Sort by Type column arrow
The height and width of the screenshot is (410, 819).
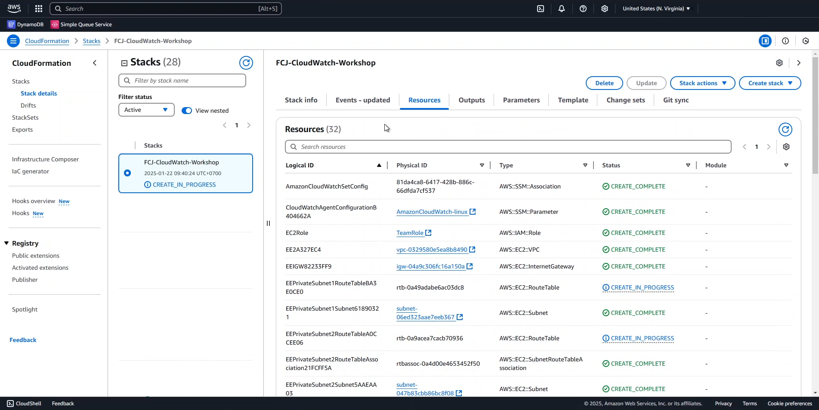point(585,165)
